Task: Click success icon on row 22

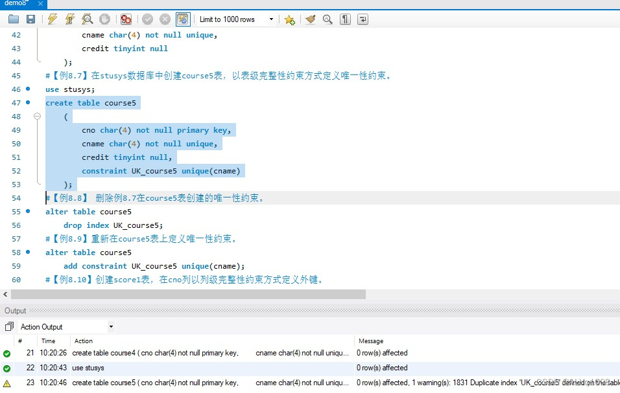Action: point(6,368)
